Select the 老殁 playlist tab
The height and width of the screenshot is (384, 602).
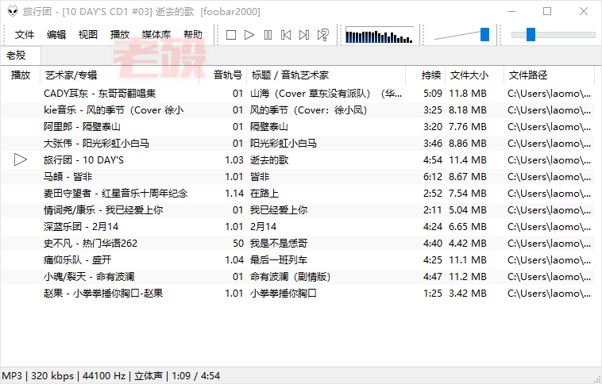coord(21,56)
